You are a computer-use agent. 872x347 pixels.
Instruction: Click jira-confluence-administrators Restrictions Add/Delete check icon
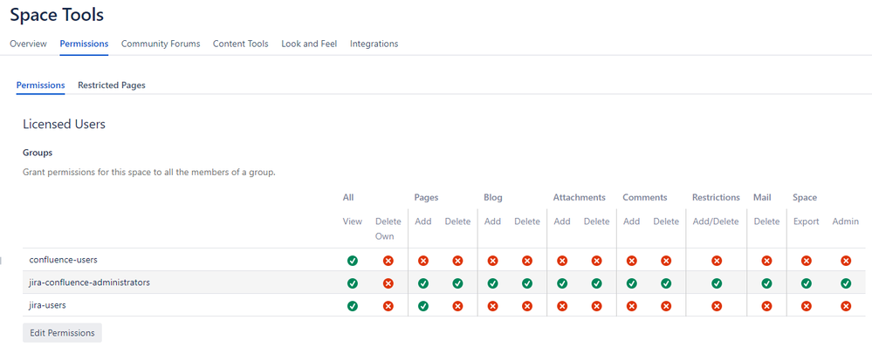click(717, 283)
